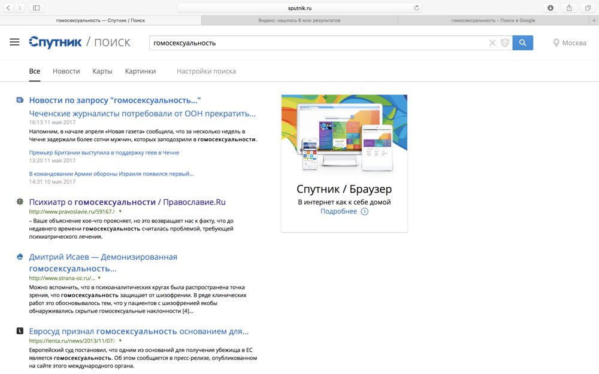Click Подробнее in browser promo
This screenshot has width=599, height=374.
(x=338, y=211)
